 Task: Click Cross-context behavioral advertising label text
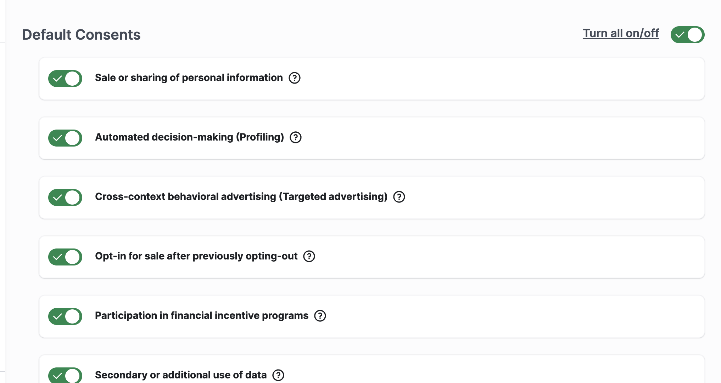(x=241, y=197)
